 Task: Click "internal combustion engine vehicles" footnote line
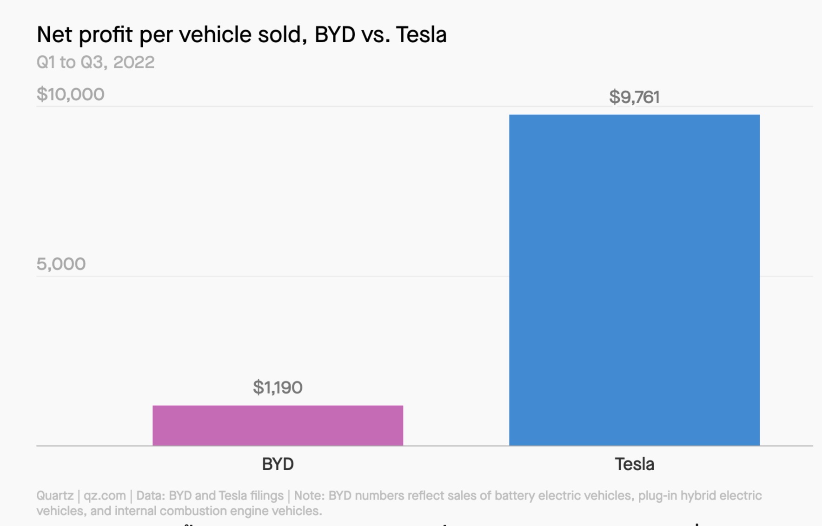[218, 511]
